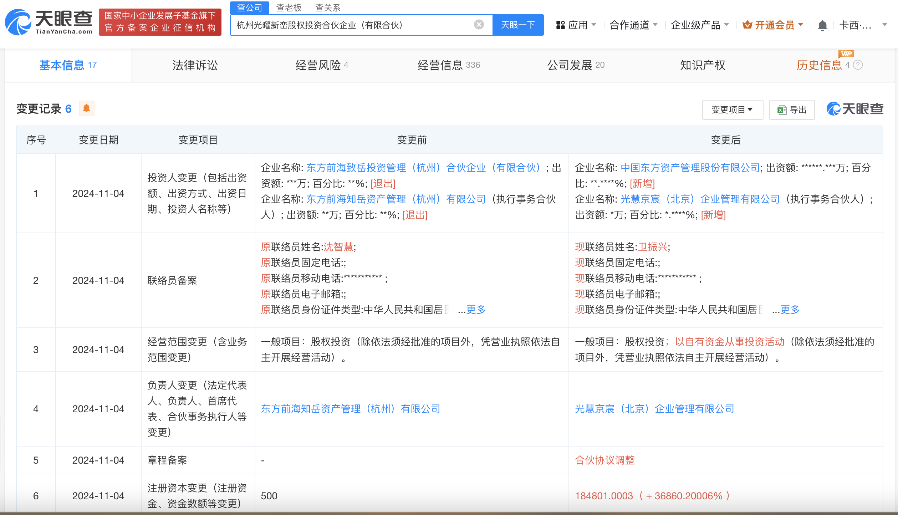Open the 变更项目 filter dropdown
The width and height of the screenshot is (898, 515).
[732, 110]
